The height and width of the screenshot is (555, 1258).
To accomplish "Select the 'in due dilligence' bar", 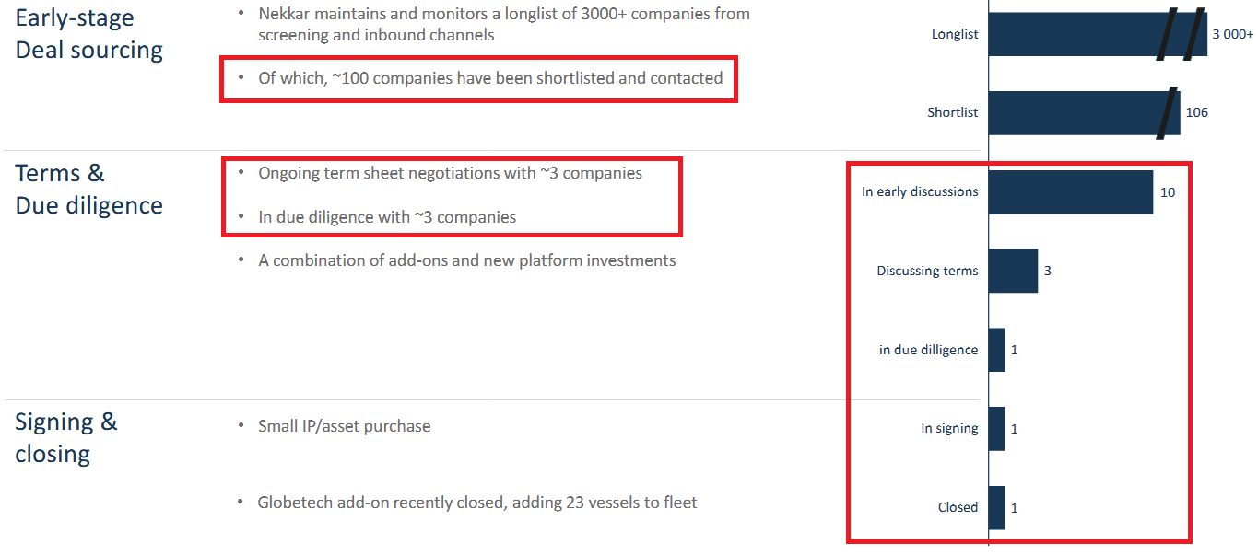I will (x=996, y=350).
